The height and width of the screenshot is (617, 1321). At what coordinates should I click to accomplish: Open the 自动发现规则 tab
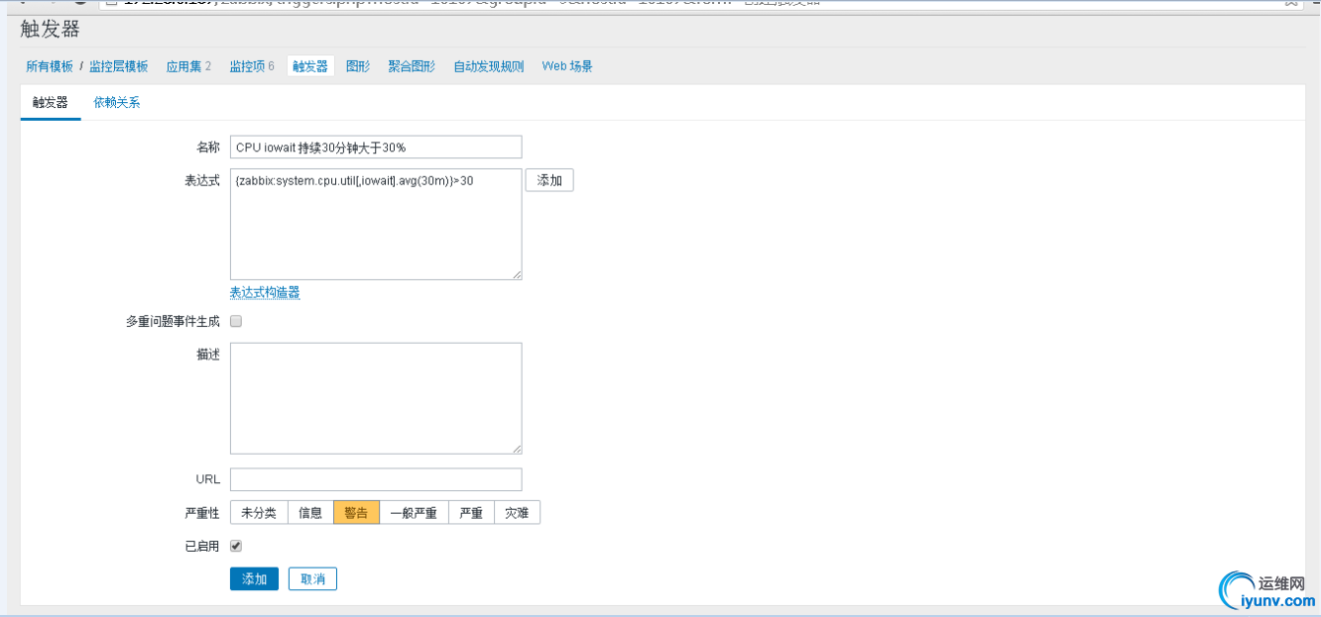tap(488, 66)
